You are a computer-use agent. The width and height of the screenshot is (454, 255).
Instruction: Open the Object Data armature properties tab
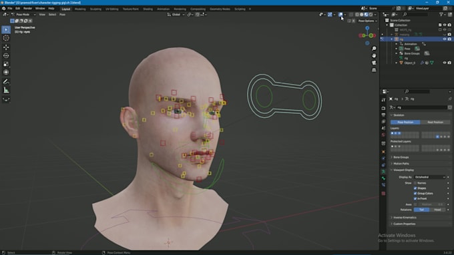[x=383, y=172]
